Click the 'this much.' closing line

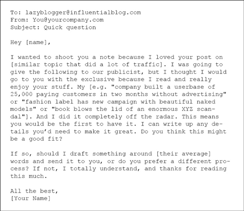pos(29,176)
